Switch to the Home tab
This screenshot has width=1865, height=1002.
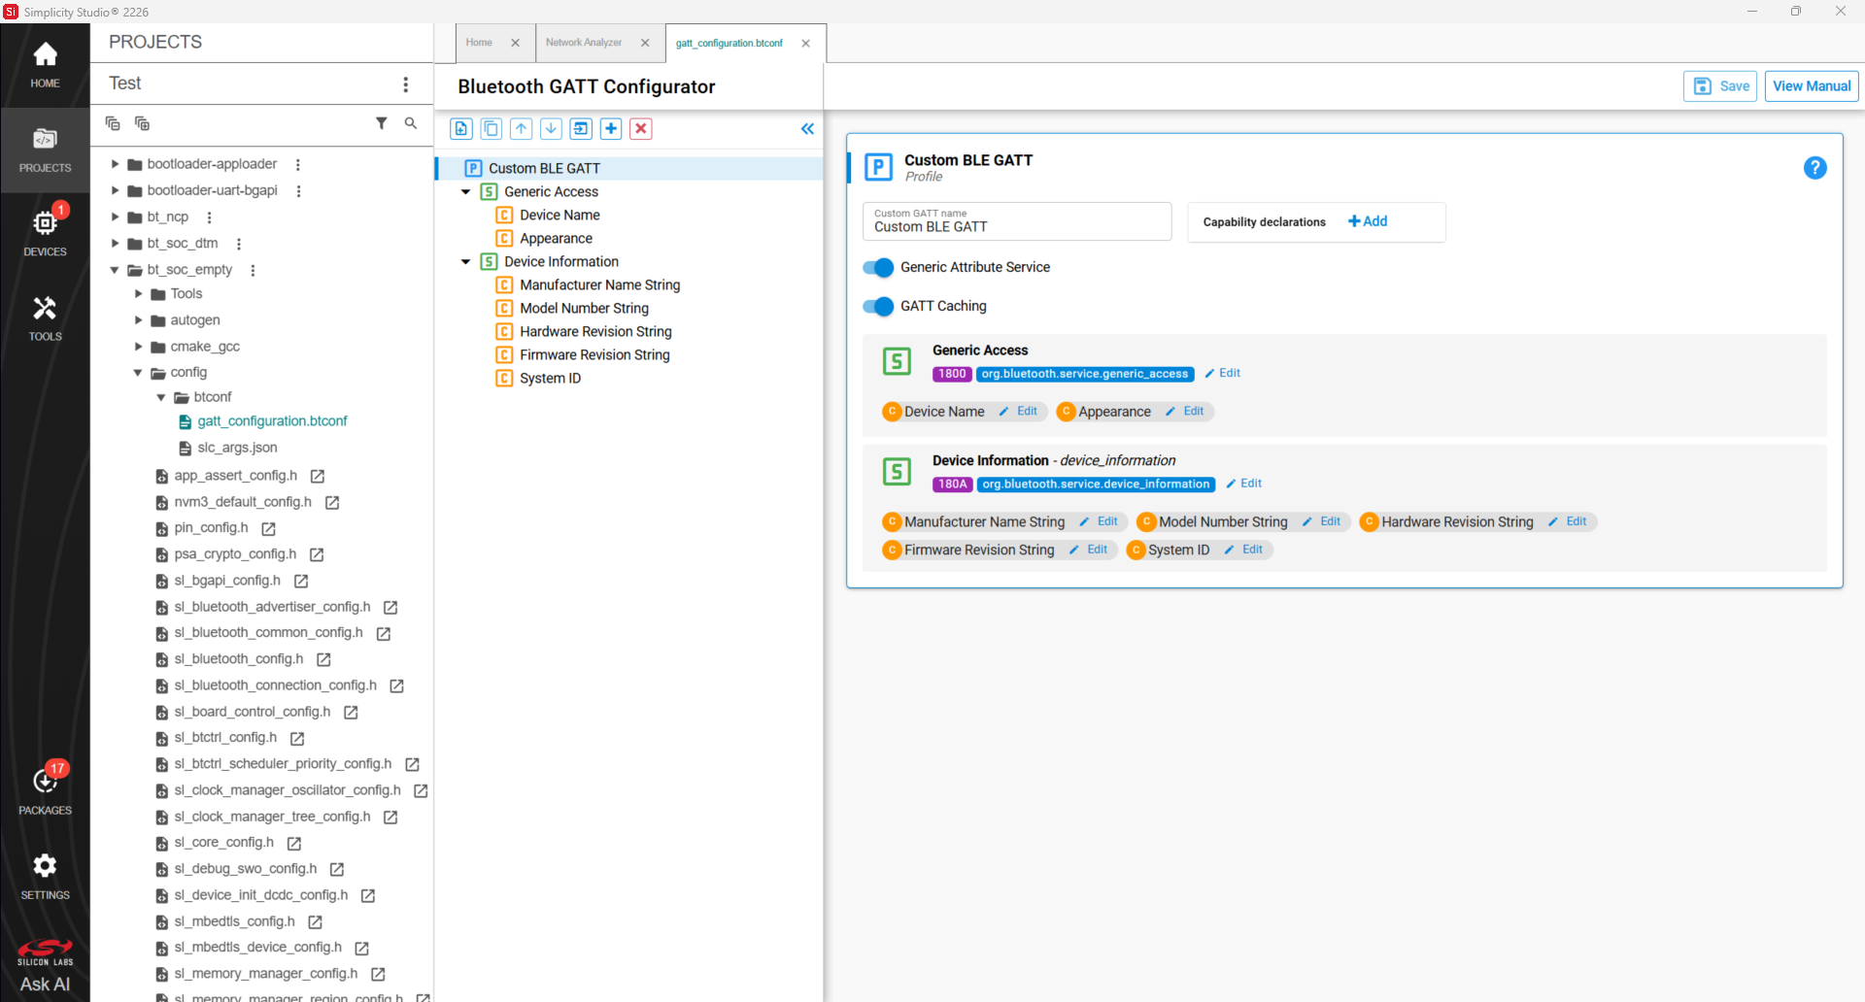tap(479, 43)
